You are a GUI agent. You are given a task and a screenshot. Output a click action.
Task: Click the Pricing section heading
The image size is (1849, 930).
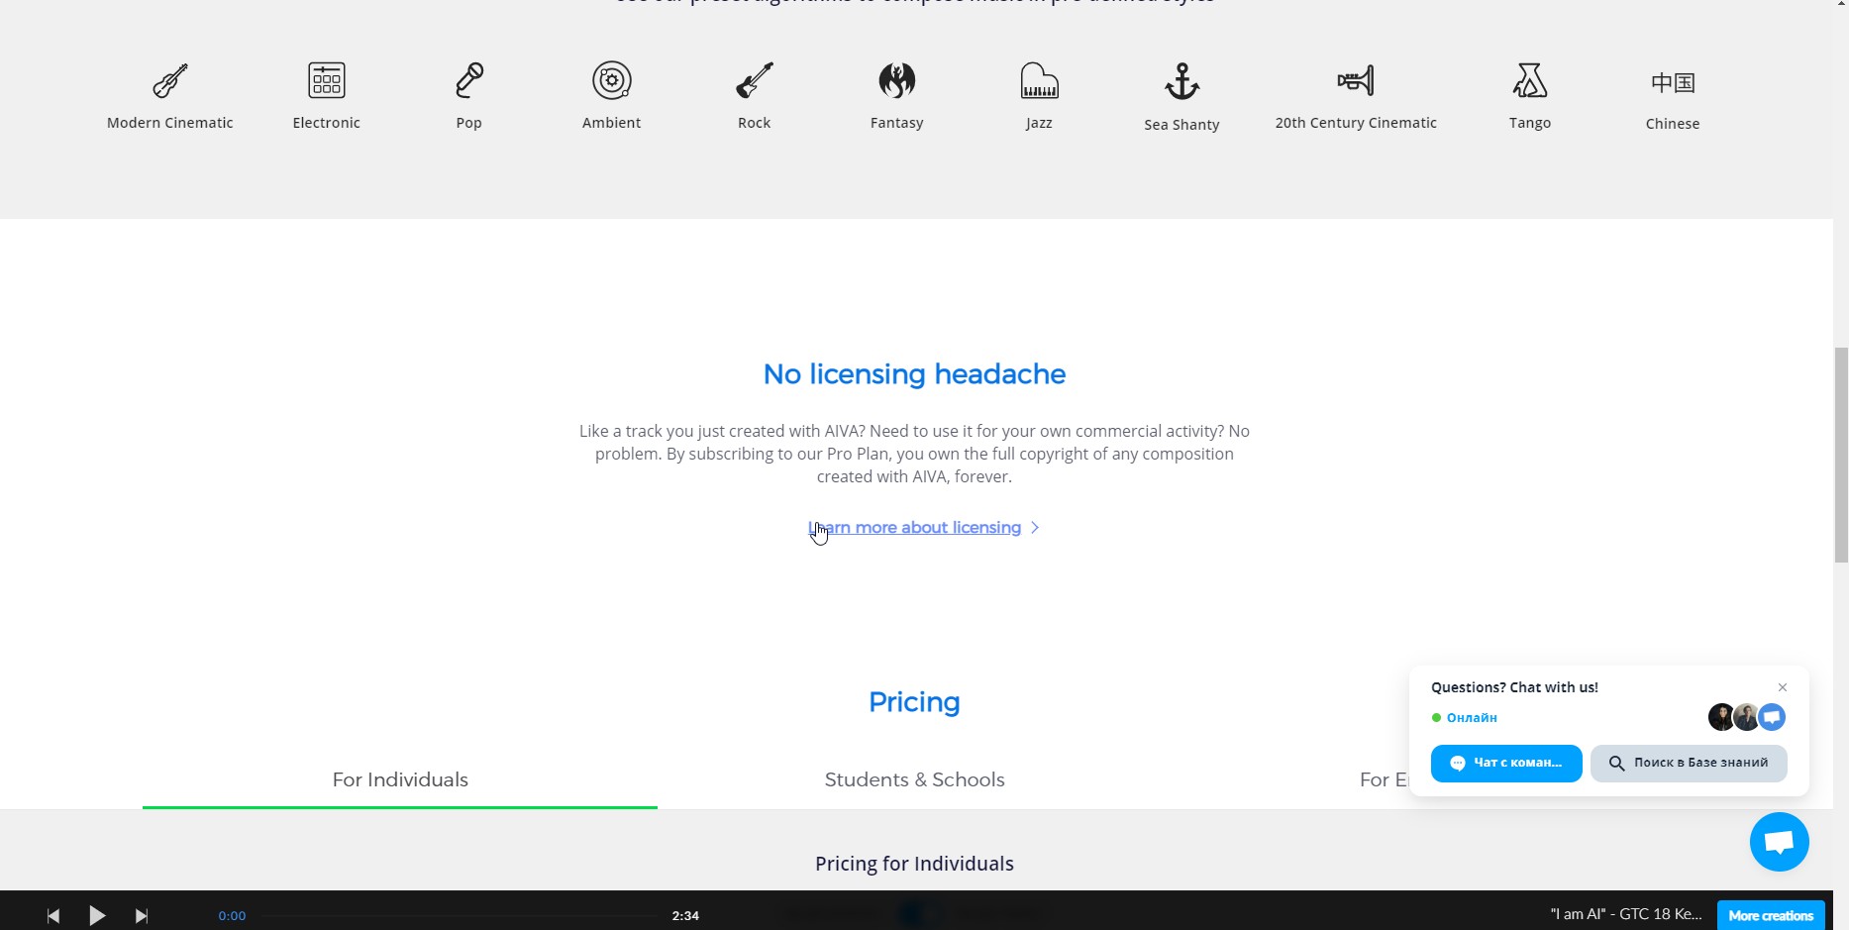(x=915, y=702)
